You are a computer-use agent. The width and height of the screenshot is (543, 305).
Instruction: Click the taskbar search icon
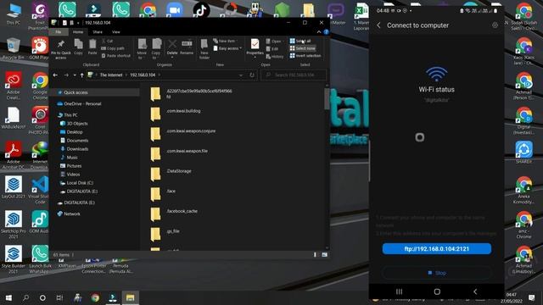26,297
